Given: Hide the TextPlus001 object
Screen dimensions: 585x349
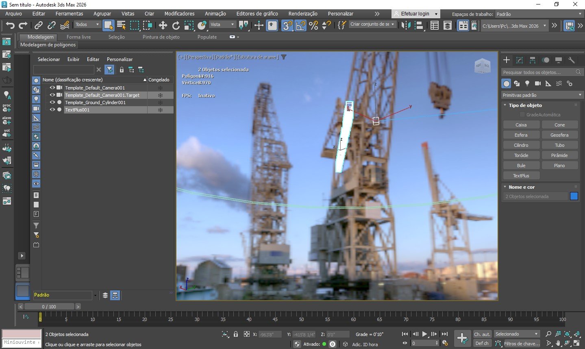Looking at the screenshot, I should point(52,110).
